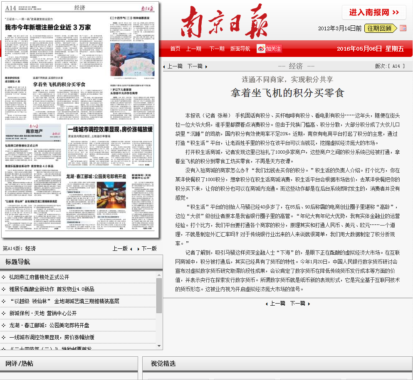Click the article title 拿着坐飞机的积分买零食
413x380 pixels.
[x=288, y=93]
